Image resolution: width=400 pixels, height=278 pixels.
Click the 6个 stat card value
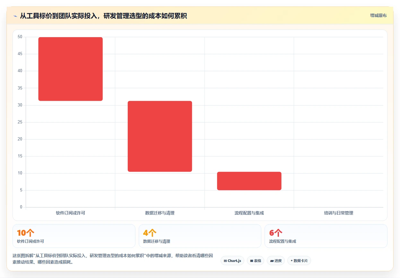[x=276, y=233]
